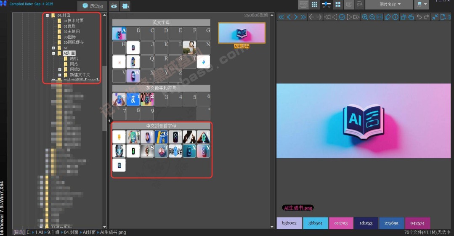This screenshot has height=236, width=454.
Task: Zoom out with the magnifier minus icon
Action: click(372, 17)
